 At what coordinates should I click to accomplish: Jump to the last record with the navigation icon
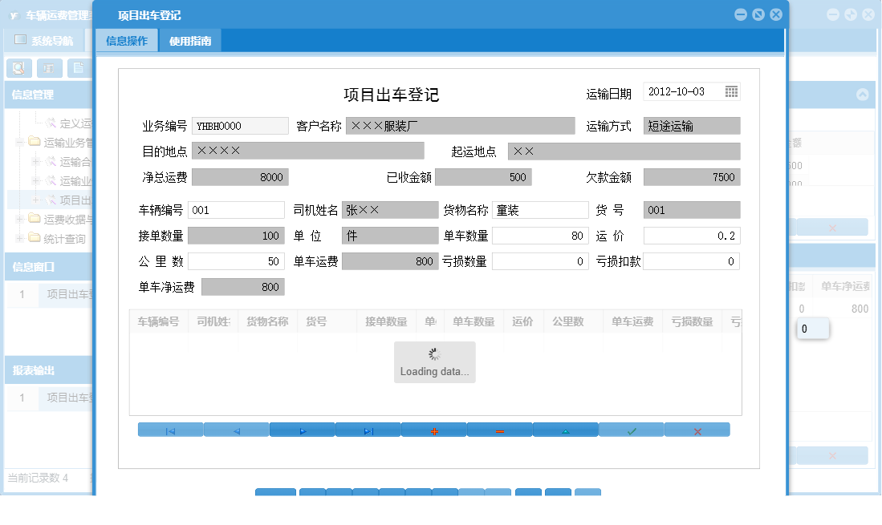[x=369, y=430]
